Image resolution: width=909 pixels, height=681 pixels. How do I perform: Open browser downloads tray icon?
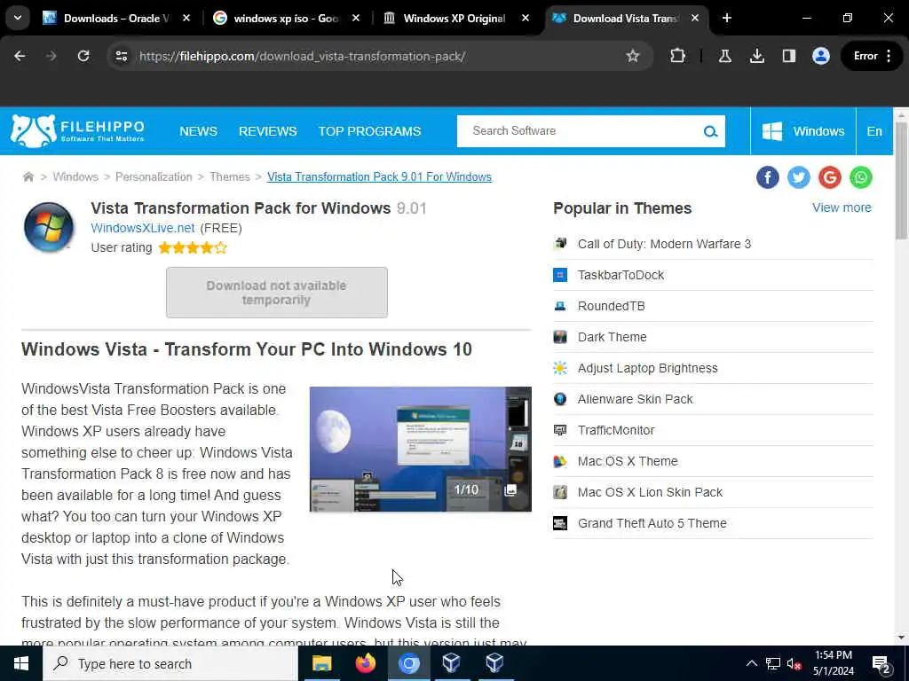(x=756, y=56)
